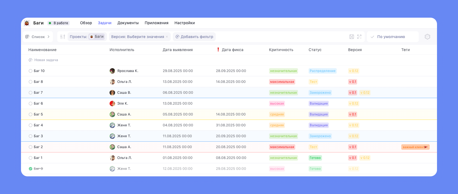
Task: Open the filter settings sliders icon
Action: pyautogui.click(x=63, y=37)
